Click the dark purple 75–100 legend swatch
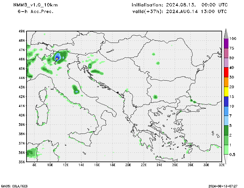 (x=226, y=43)
